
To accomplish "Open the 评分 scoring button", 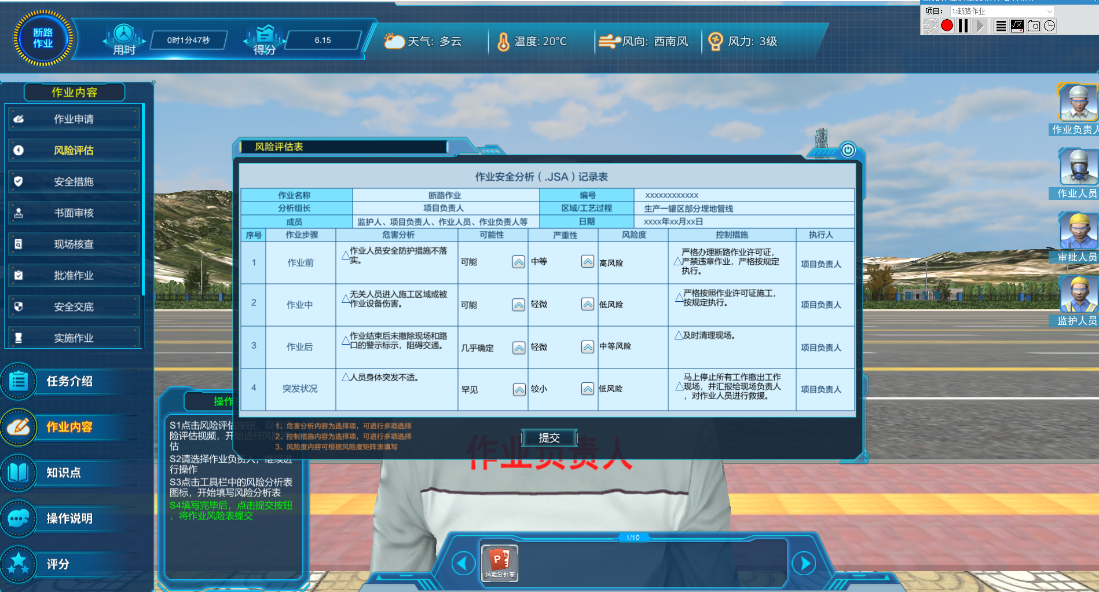I will 58,564.
